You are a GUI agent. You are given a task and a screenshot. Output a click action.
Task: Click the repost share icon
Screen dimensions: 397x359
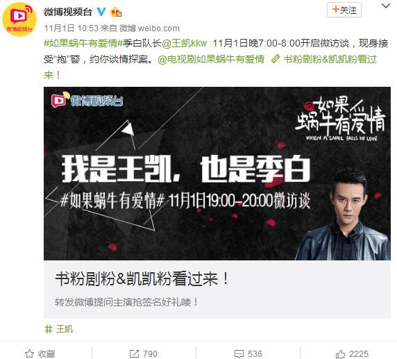pos(134,353)
